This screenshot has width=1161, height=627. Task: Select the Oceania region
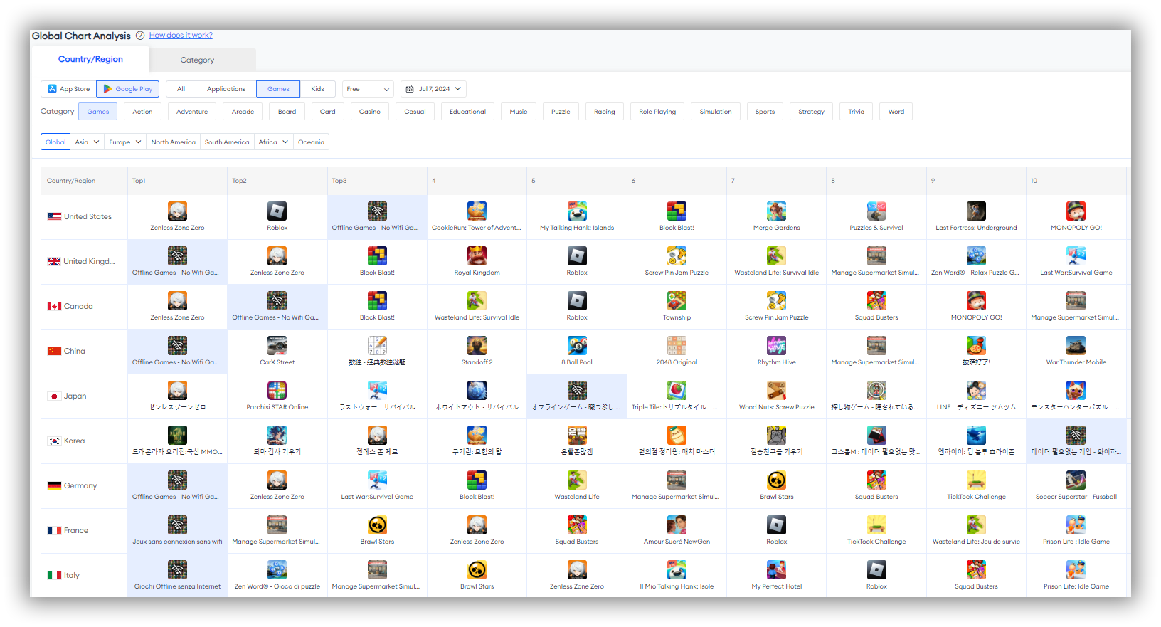click(x=311, y=142)
